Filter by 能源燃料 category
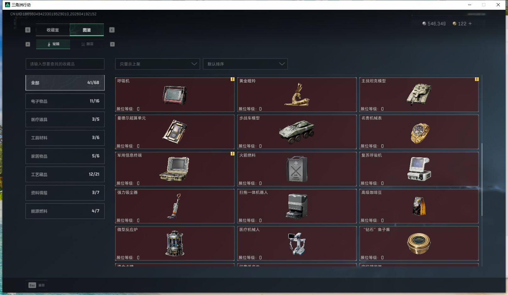The height and width of the screenshot is (295, 508). pyautogui.click(x=65, y=211)
